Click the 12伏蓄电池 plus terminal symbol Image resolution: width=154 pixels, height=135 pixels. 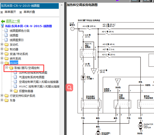pyautogui.click(x=72, y=29)
